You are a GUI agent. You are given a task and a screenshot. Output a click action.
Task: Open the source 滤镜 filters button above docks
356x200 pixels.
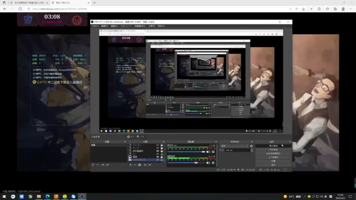coord(141,137)
